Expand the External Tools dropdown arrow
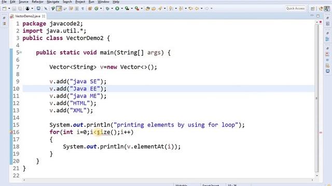Image resolution: width=332 pixels, height=186 pixels. pyautogui.click(x=142, y=8)
